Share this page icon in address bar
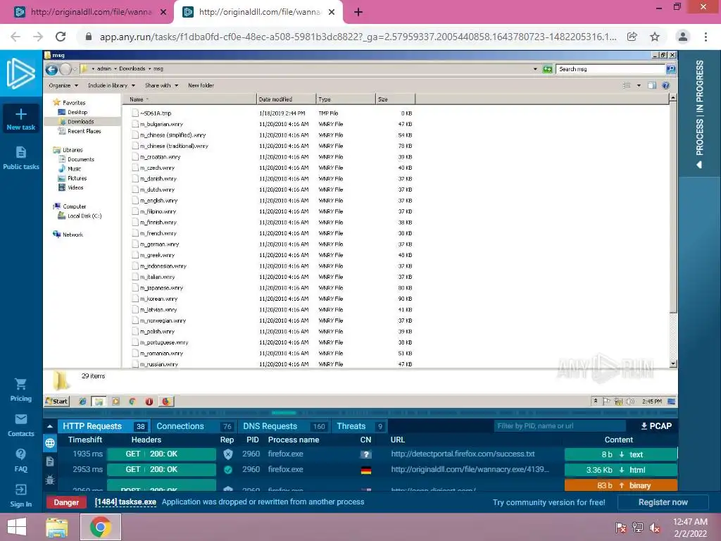721x541 pixels. 632,37
